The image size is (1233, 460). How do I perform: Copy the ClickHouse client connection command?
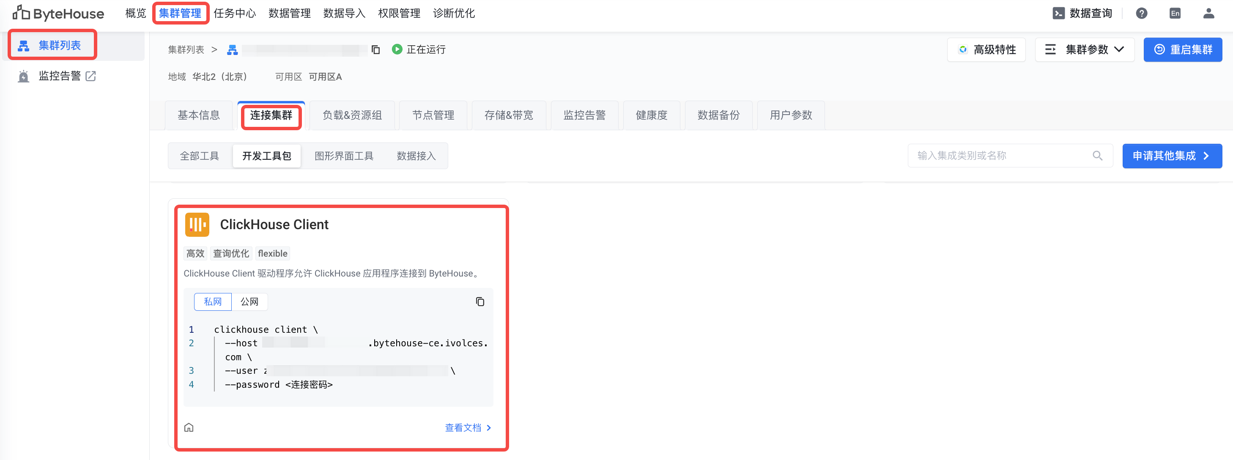(479, 301)
